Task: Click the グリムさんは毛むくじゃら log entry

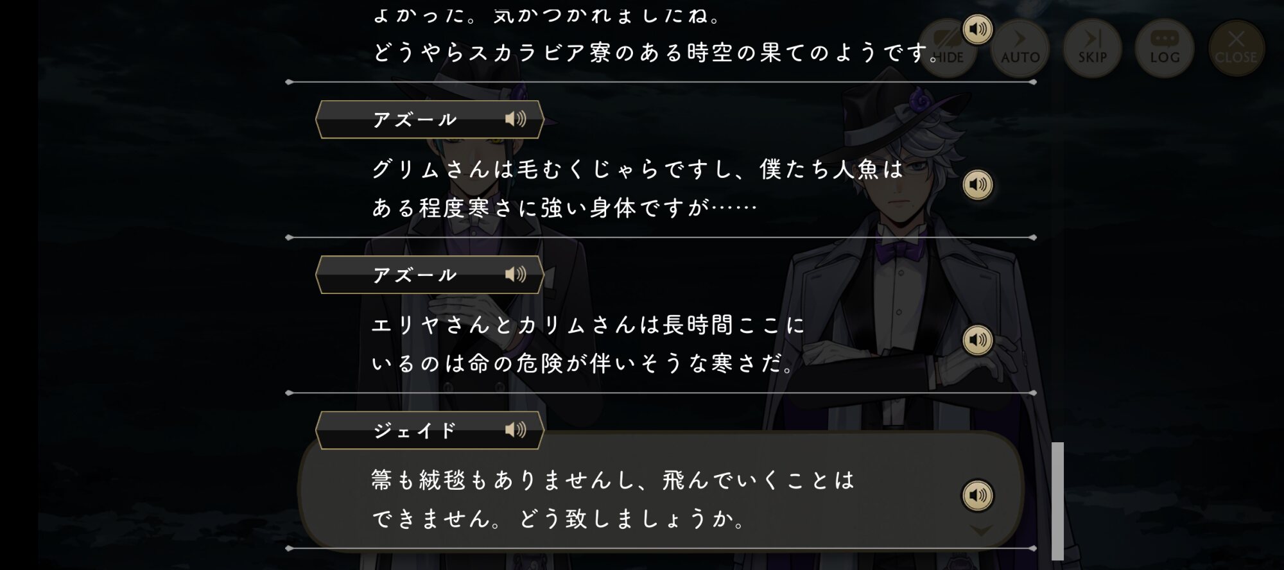Action: pos(638,188)
